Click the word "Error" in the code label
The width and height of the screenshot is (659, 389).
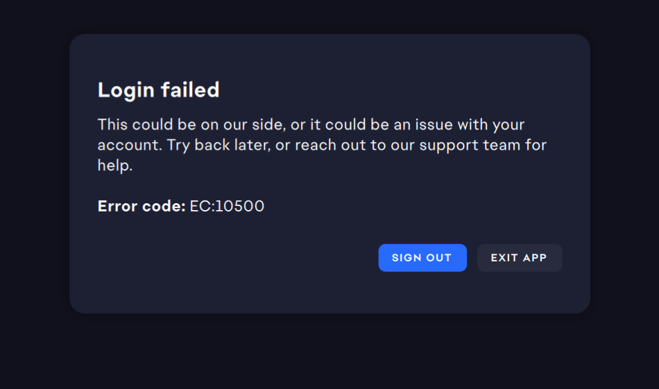(118, 206)
